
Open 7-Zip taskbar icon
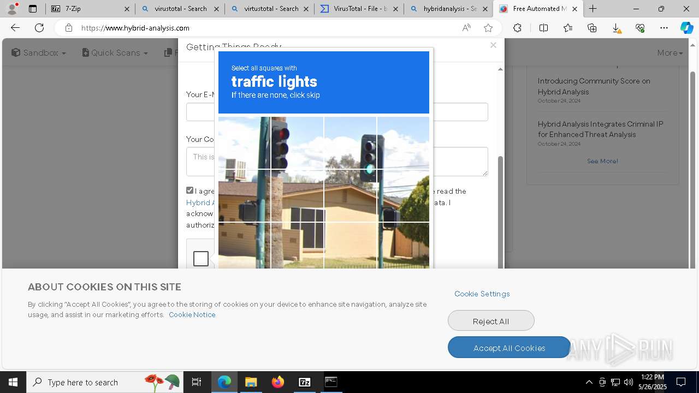point(305,382)
